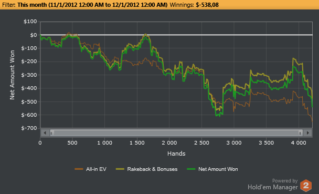Click the $-100 y-axis label
Image resolution: width=319 pixels, height=194 pixels.
29,48
